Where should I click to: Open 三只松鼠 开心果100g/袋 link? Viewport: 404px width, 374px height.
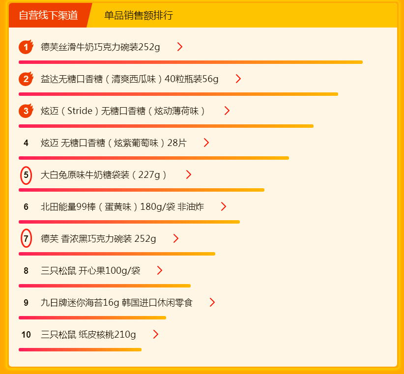tap(90, 270)
